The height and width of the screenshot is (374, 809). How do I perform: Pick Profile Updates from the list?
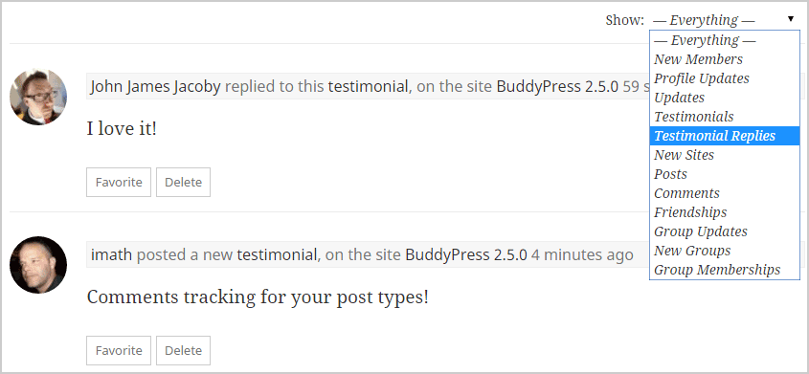725,78
